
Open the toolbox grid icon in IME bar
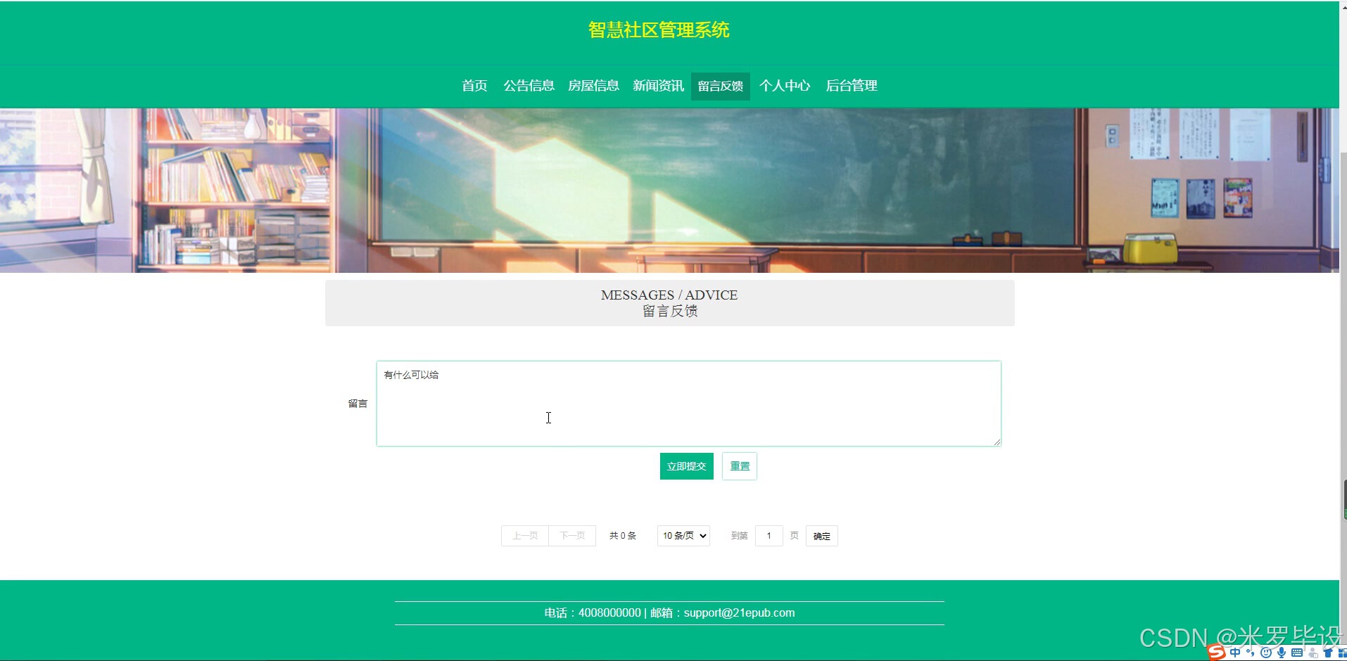click(1342, 653)
